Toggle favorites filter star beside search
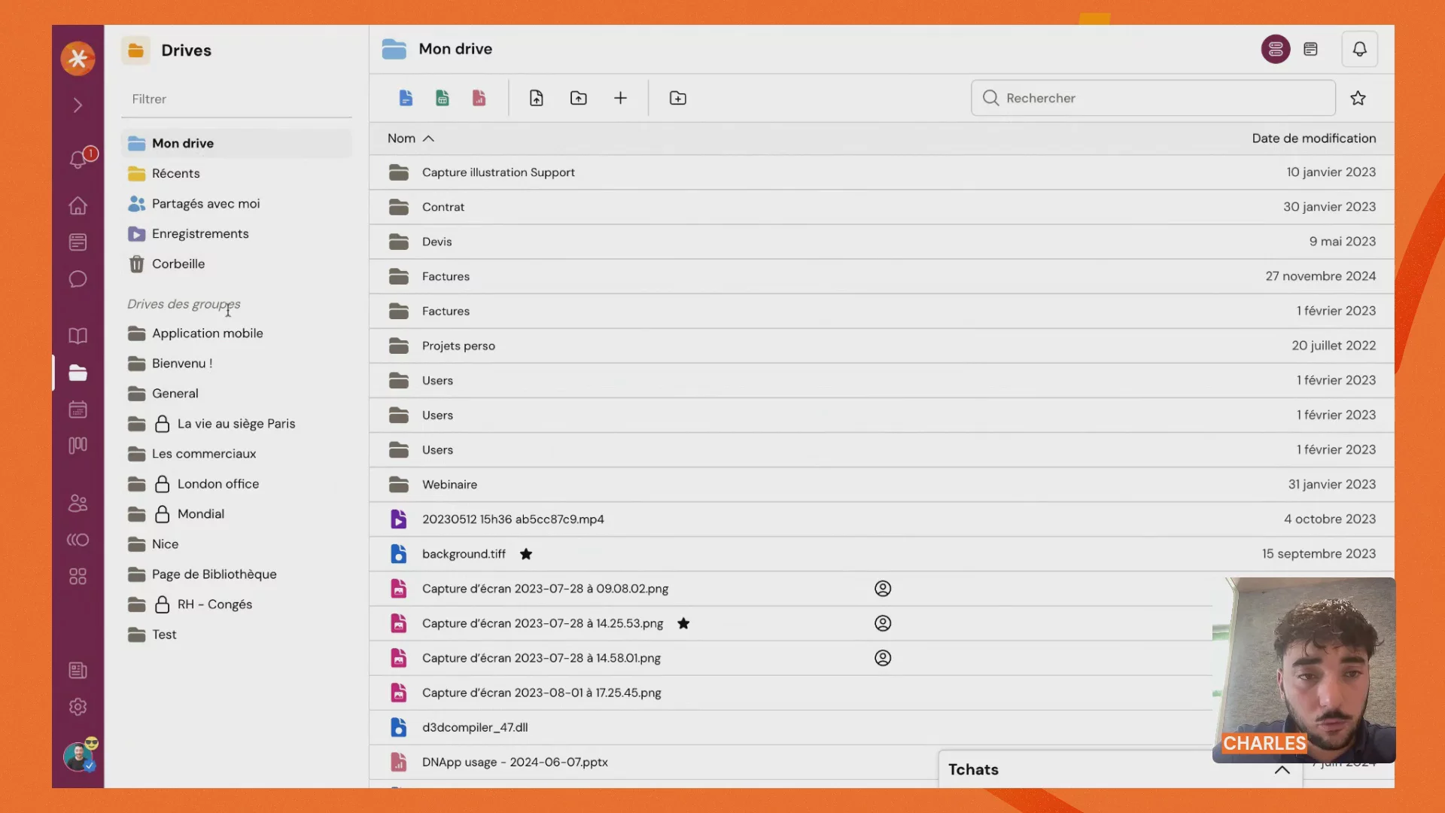The height and width of the screenshot is (813, 1445). [x=1358, y=98]
